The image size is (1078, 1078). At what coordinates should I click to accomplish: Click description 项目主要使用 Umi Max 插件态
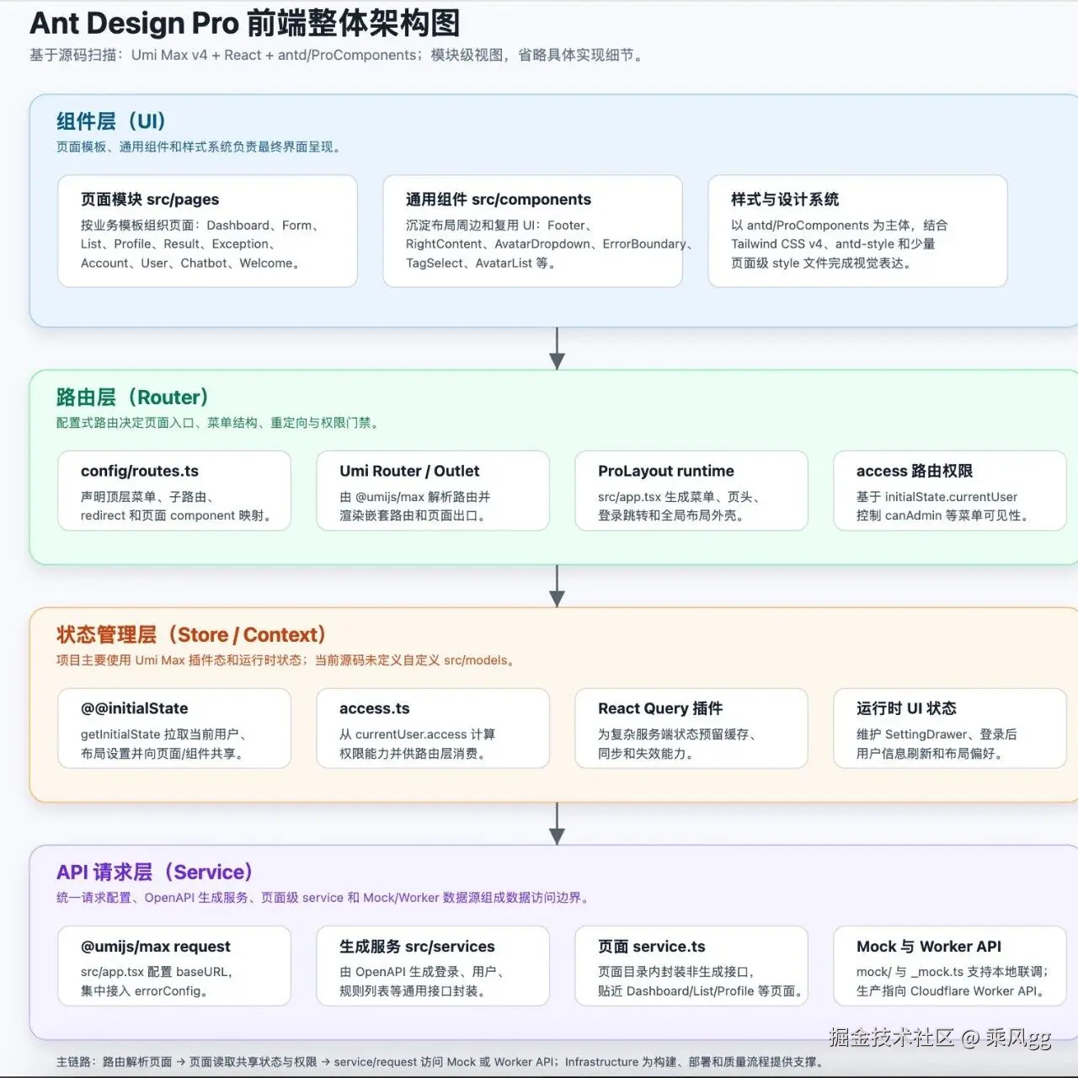tap(287, 660)
